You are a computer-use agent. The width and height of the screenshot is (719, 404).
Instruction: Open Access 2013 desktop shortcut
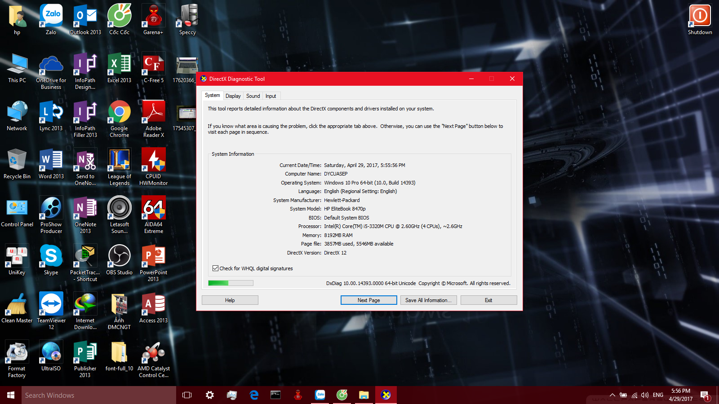point(153,308)
